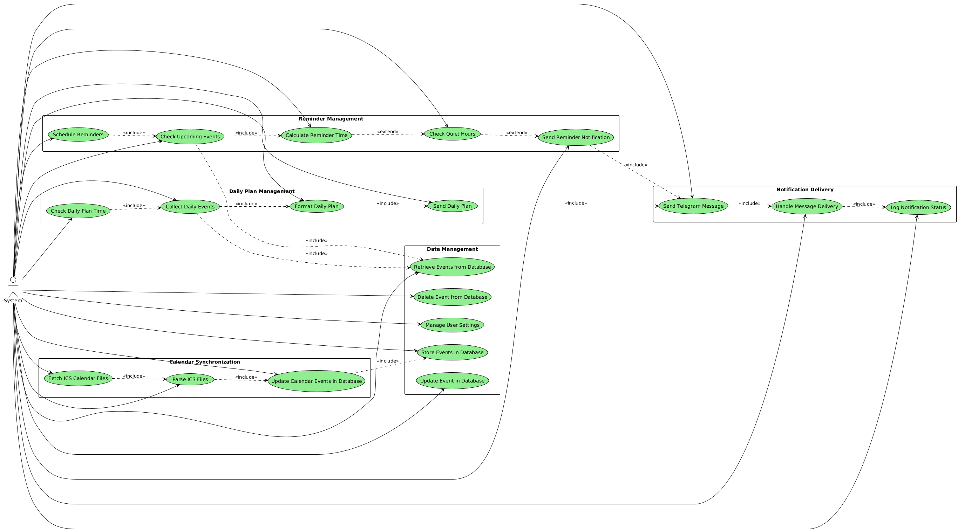The width and height of the screenshot is (958, 531).
Task: Click the Send Telegram Message oval
Action: [693, 206]
